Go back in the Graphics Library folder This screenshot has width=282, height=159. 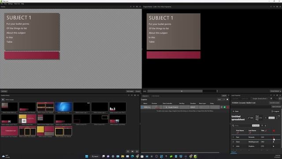(x=3, y=99)
